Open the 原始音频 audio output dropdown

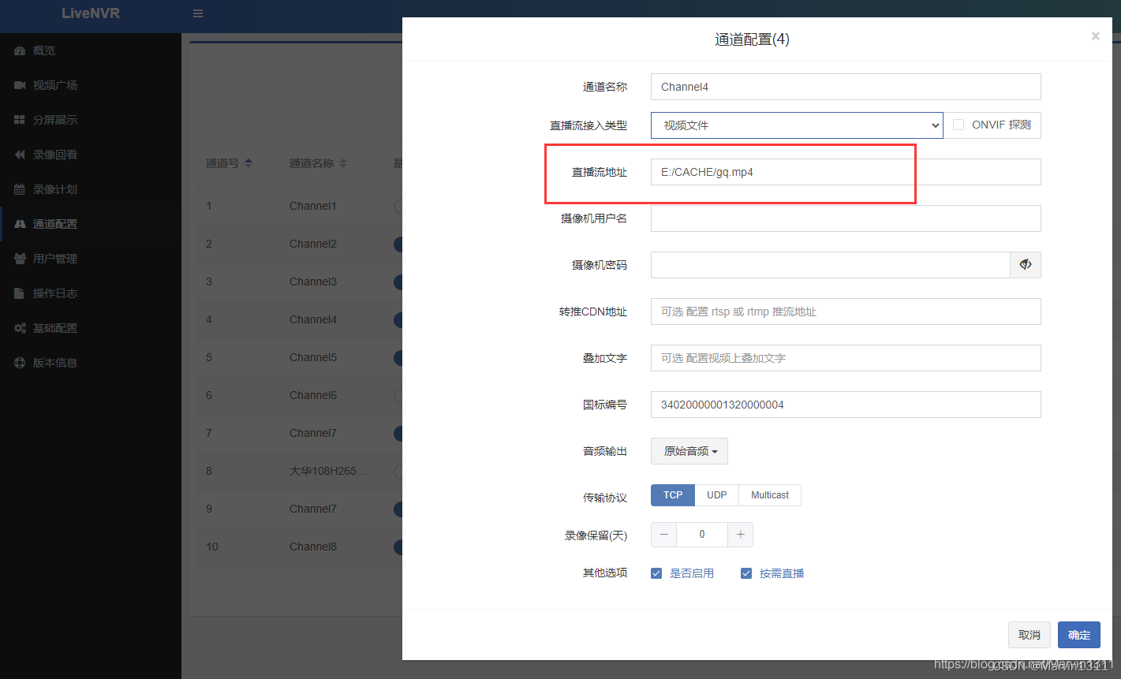[689, 451]
